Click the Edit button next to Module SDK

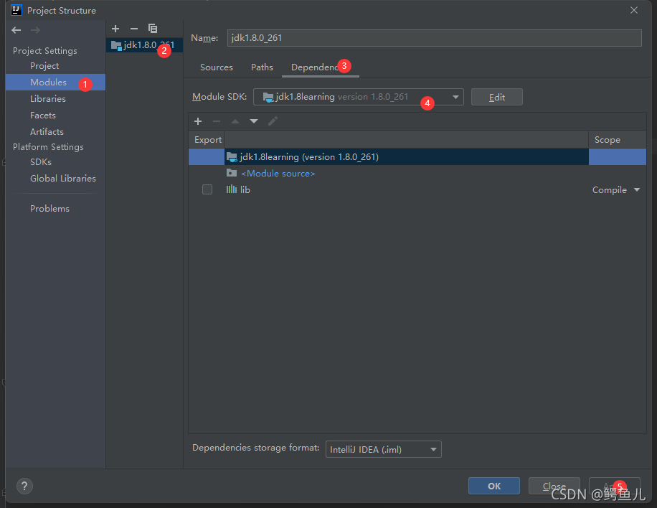(496, 97)
